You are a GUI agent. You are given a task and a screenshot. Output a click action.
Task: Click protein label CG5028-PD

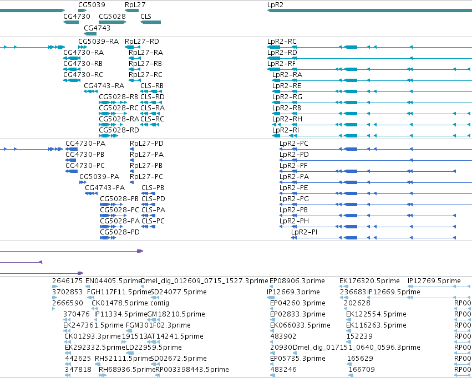pyautogui.click(x=120, y=232)
